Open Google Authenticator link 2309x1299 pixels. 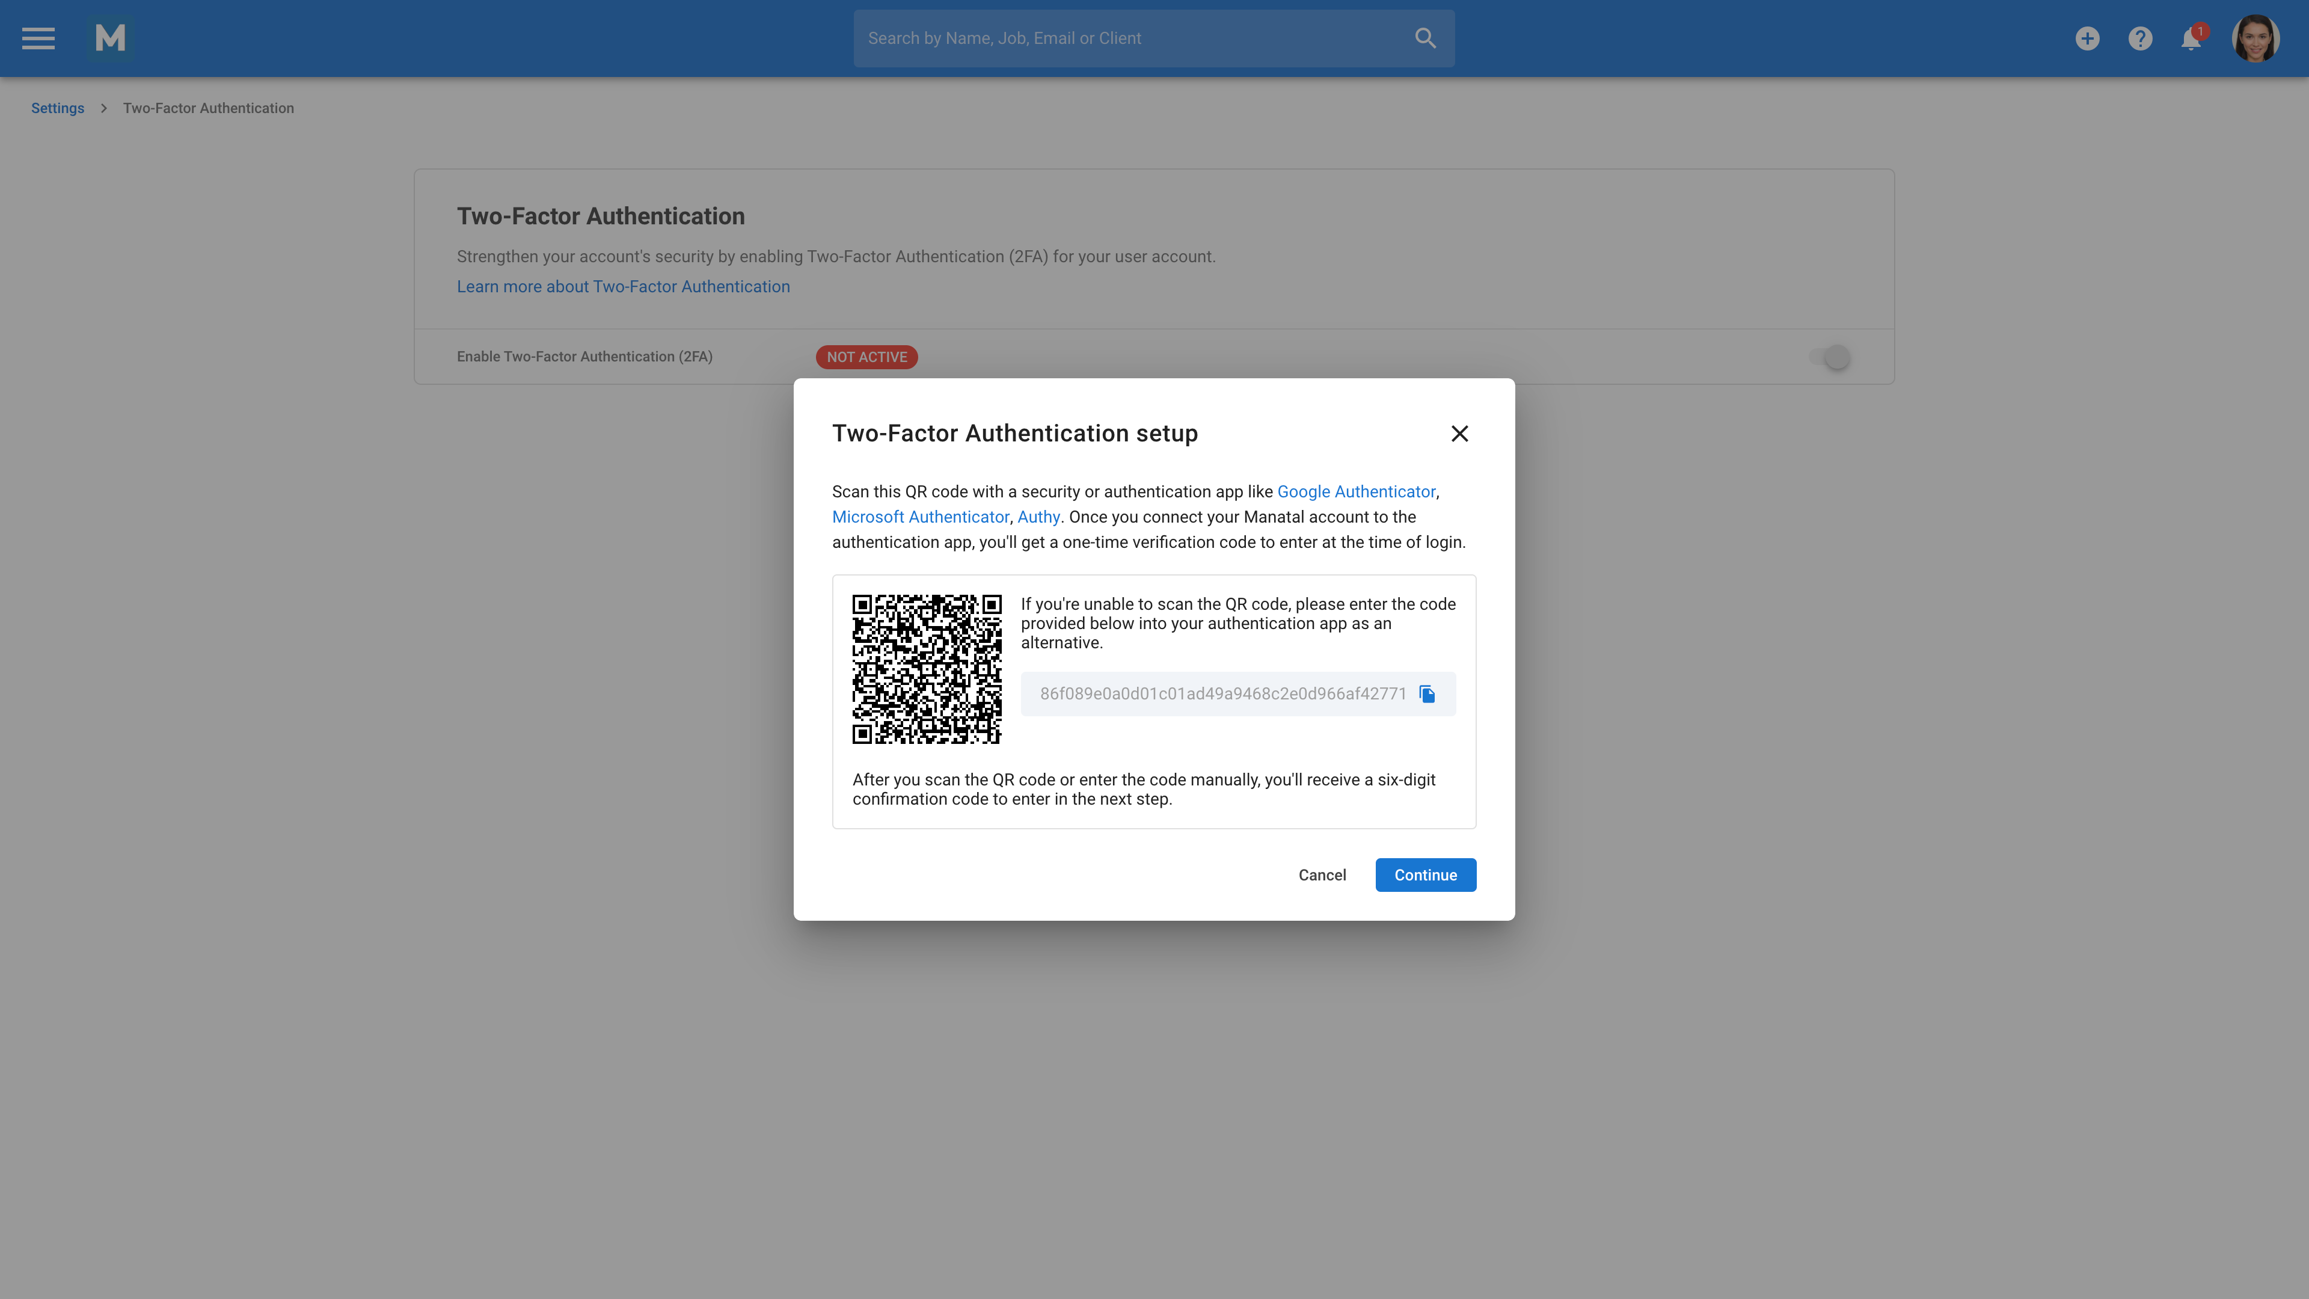pos(1355,491)
